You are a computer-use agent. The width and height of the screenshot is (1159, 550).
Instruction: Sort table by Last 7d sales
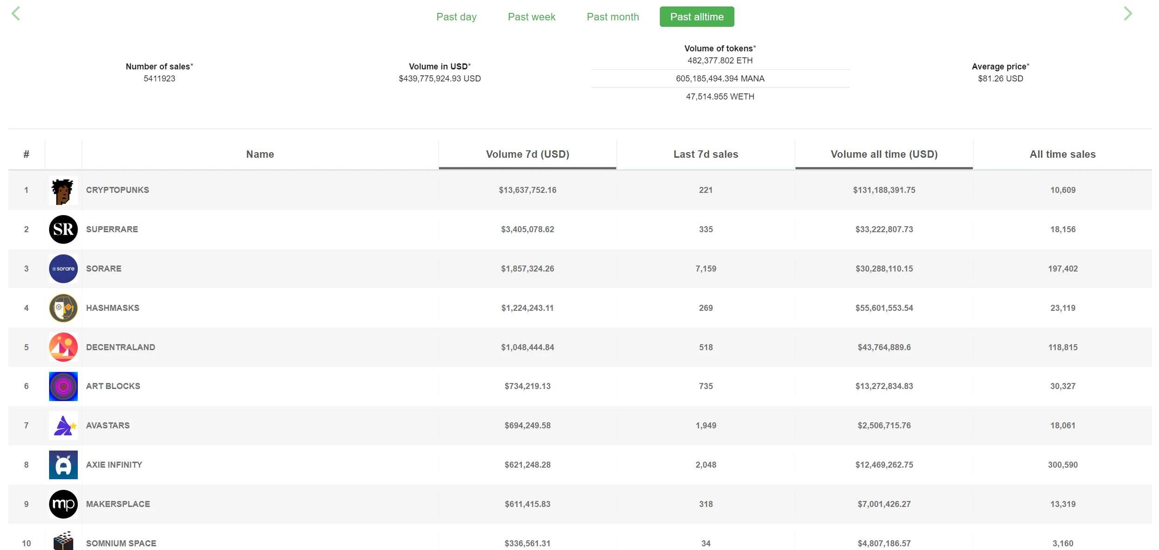tap(706, 154)
